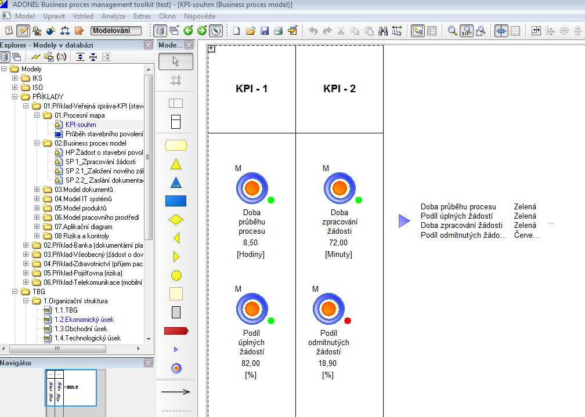Close the Explorer panel

[149, 45]
